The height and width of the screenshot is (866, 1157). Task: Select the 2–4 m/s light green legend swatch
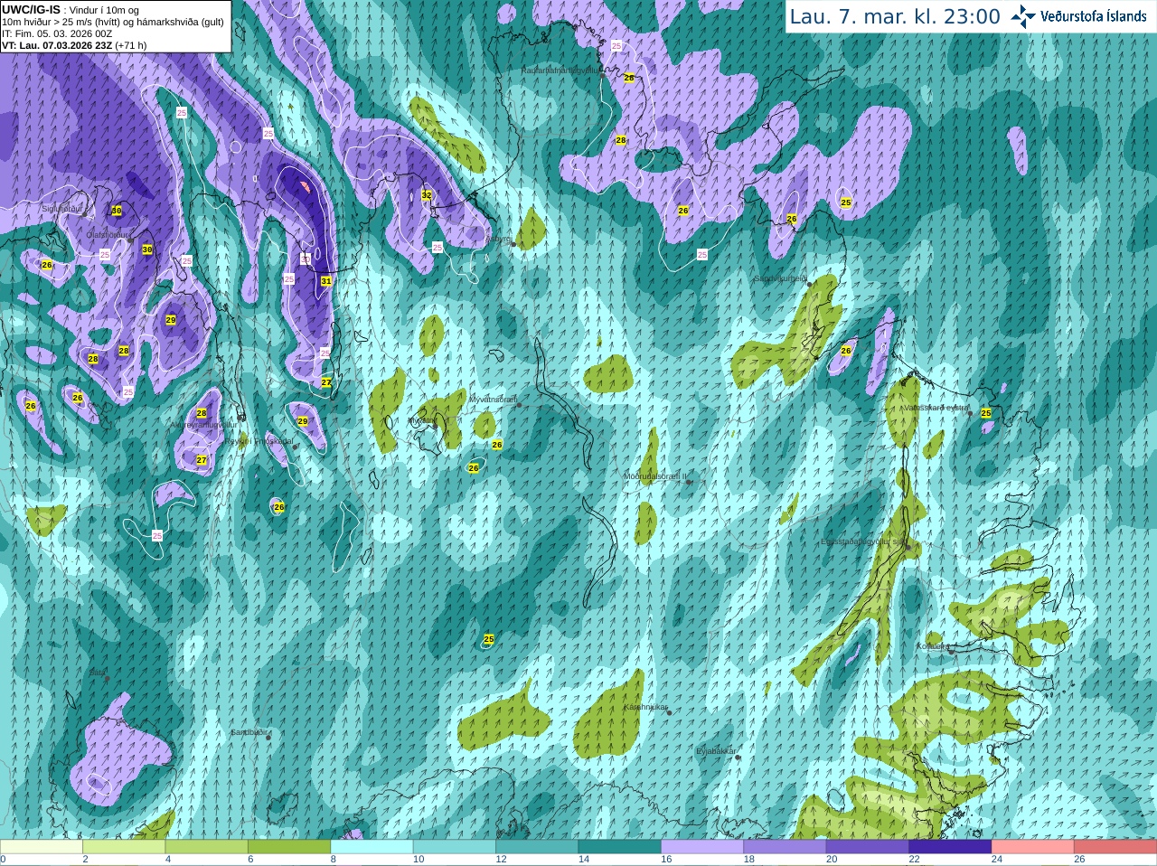click(x=124, y=847)
